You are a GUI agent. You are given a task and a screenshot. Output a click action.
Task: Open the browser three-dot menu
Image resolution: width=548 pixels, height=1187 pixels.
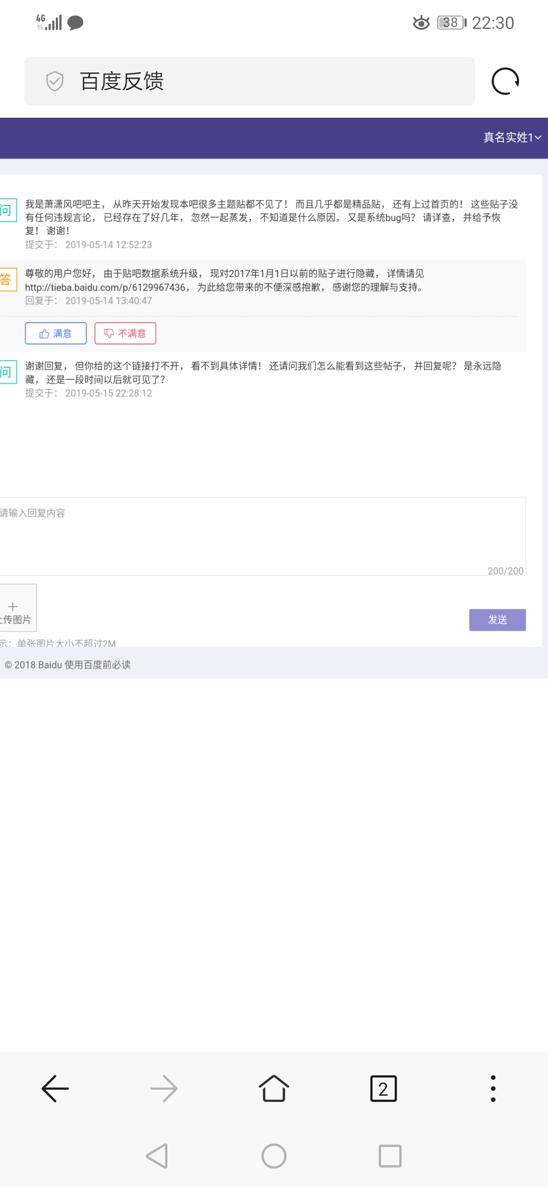(493, 1089)
